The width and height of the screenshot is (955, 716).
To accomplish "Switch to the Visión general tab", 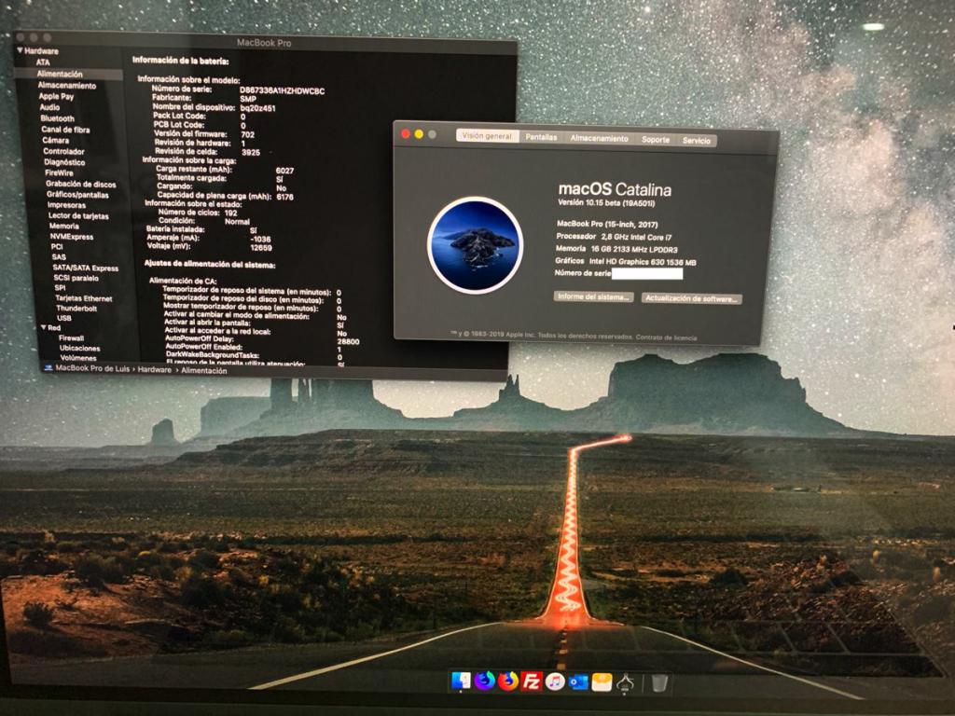I will coord(487,136).
